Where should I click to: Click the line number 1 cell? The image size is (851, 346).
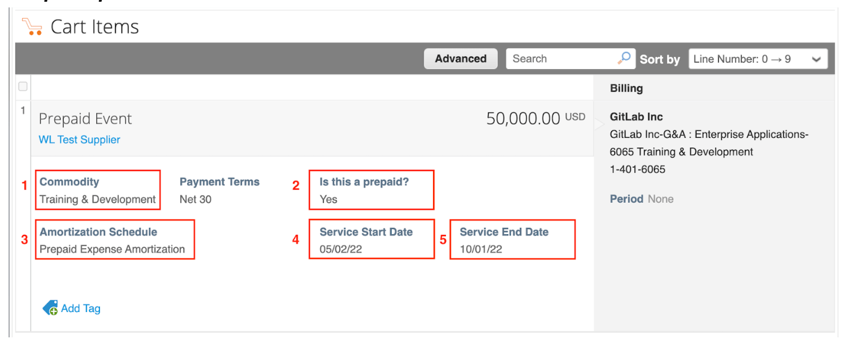[x=23, y=111]
